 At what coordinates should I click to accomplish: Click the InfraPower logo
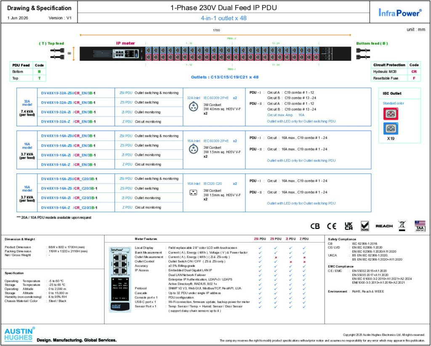click(400, 12)
